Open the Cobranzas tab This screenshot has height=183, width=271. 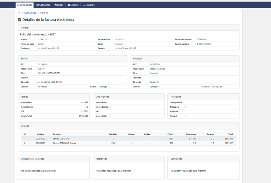tap(44, 5)
